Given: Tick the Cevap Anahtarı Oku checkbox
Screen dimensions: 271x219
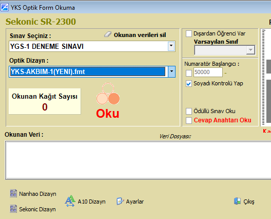Looking at the screenshot, I should pos(189,120).
